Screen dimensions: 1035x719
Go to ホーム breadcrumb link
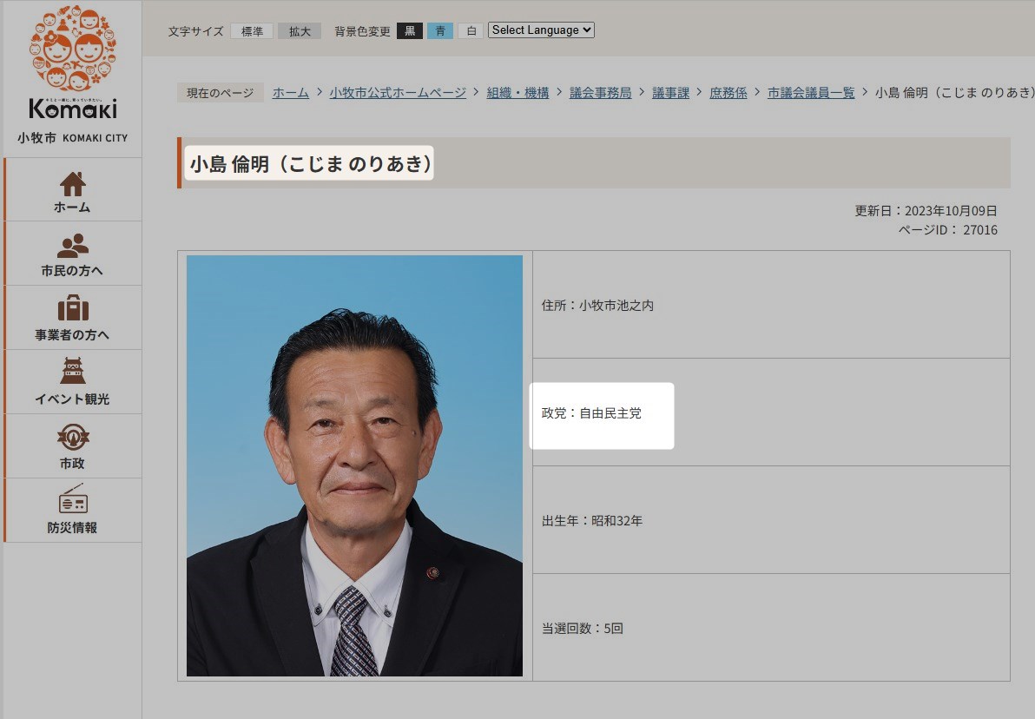(290, 93)
